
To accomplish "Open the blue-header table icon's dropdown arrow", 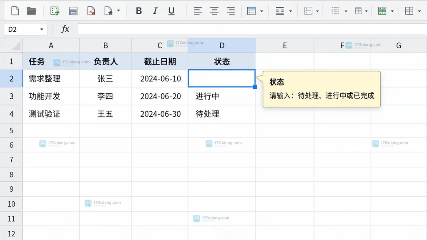I will pos(262,11).
